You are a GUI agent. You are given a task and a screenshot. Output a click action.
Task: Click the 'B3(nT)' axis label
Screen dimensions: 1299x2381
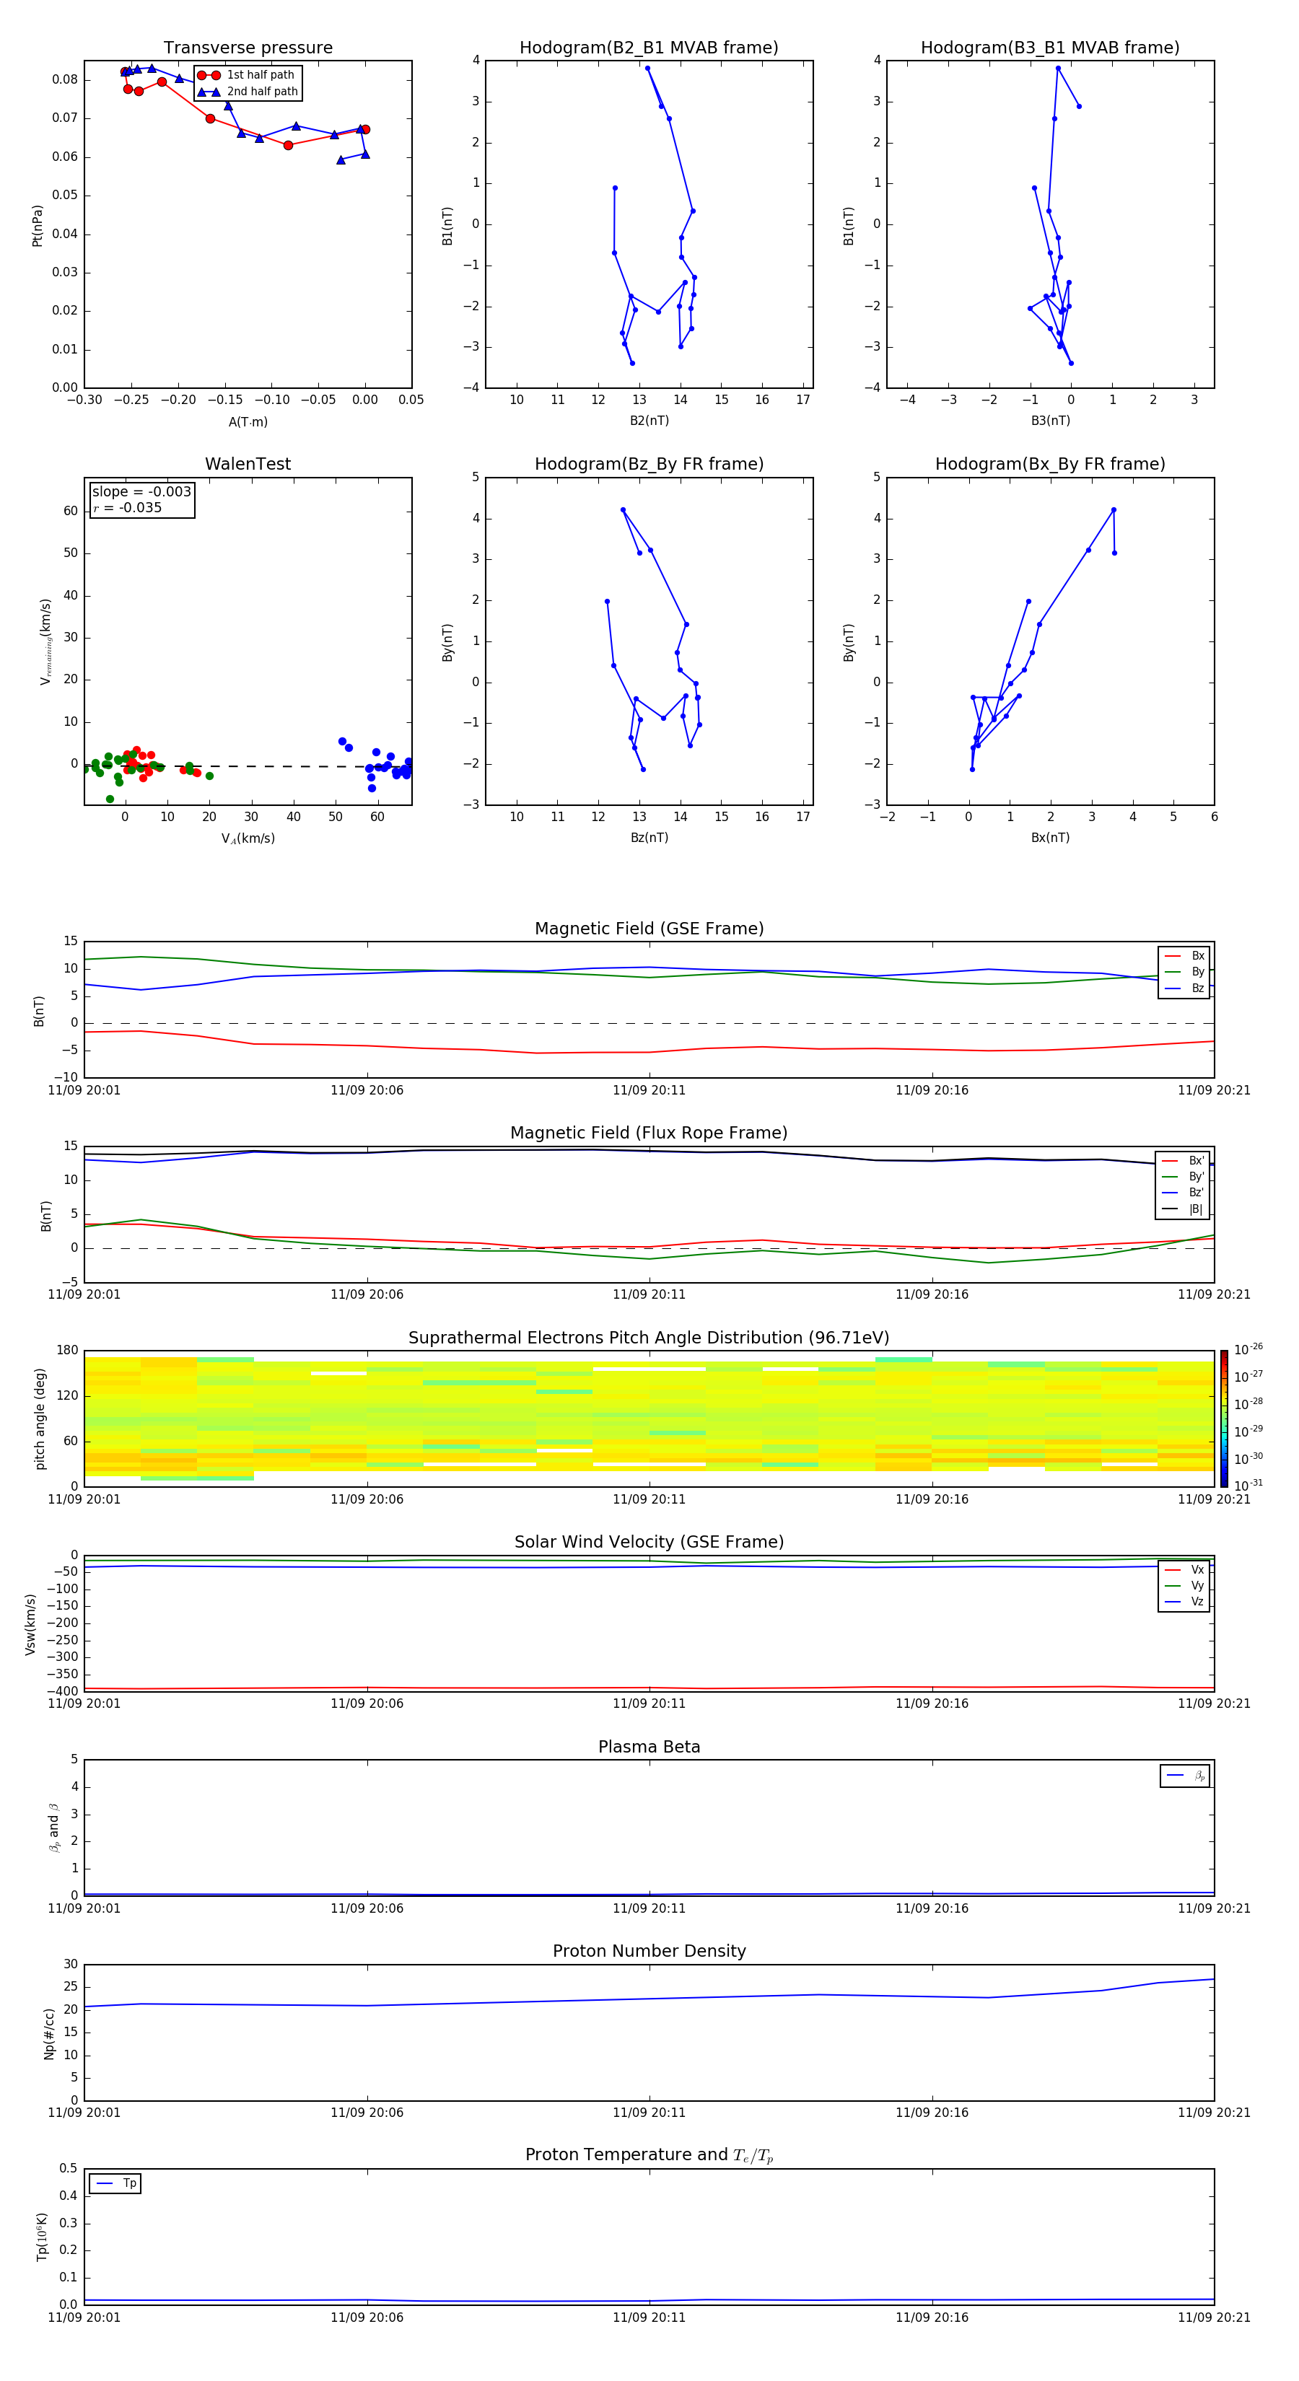pos(1050,421)
